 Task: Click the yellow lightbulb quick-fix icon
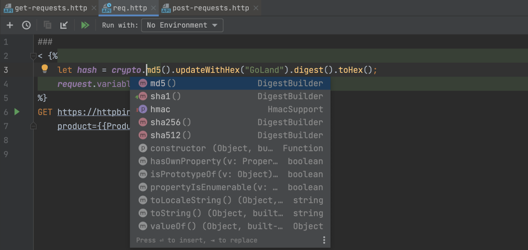44,69
